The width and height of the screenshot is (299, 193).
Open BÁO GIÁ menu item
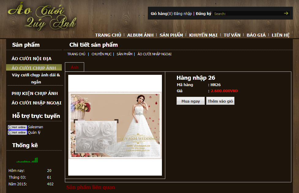pos(256,35)
